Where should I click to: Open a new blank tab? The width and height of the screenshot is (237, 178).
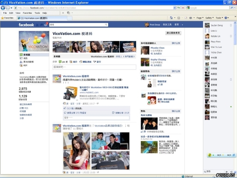point(70,18)
